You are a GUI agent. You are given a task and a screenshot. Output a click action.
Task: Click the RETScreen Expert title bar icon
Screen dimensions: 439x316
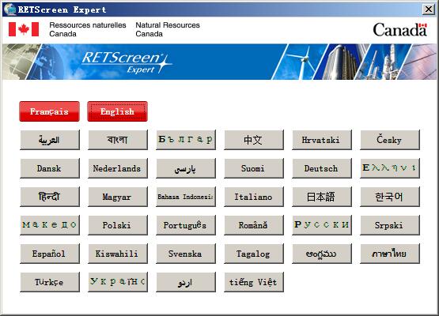[10, 9]
